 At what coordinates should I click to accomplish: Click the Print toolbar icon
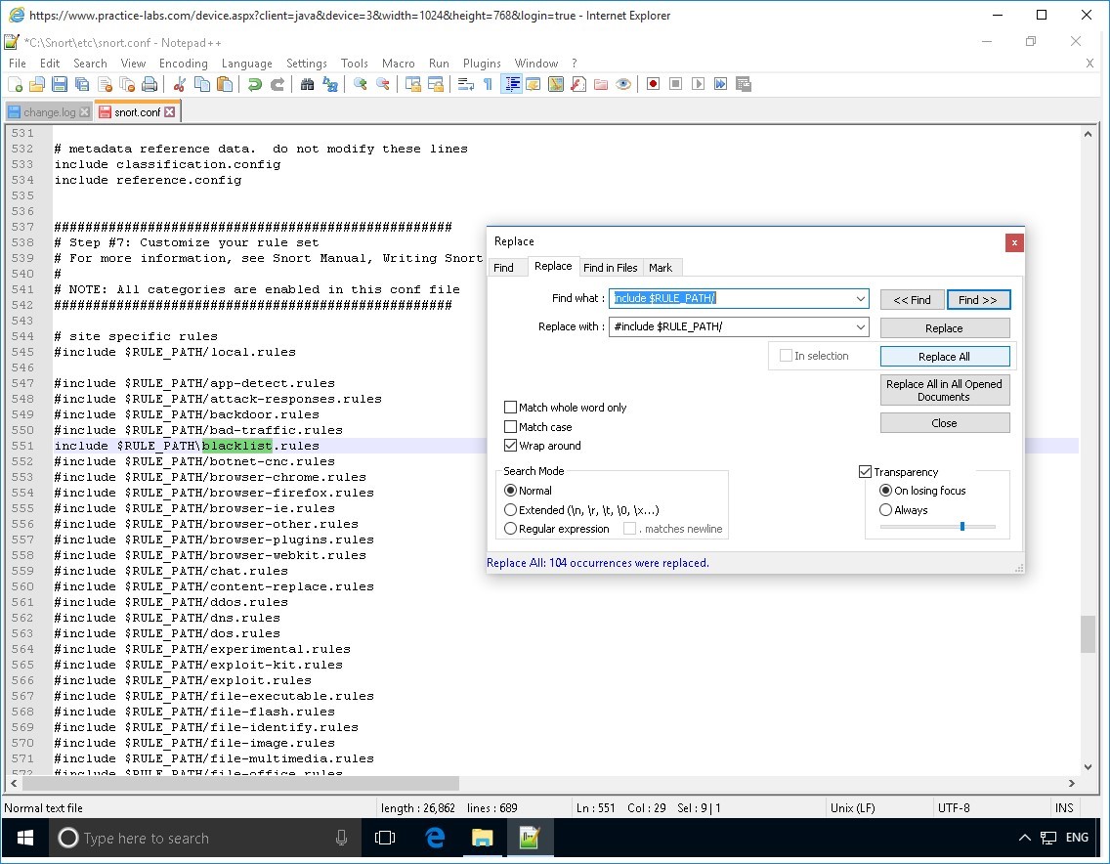149,85
